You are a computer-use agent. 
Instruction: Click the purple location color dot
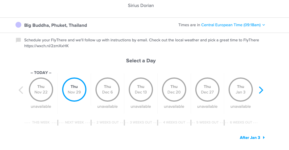point(18,25)
